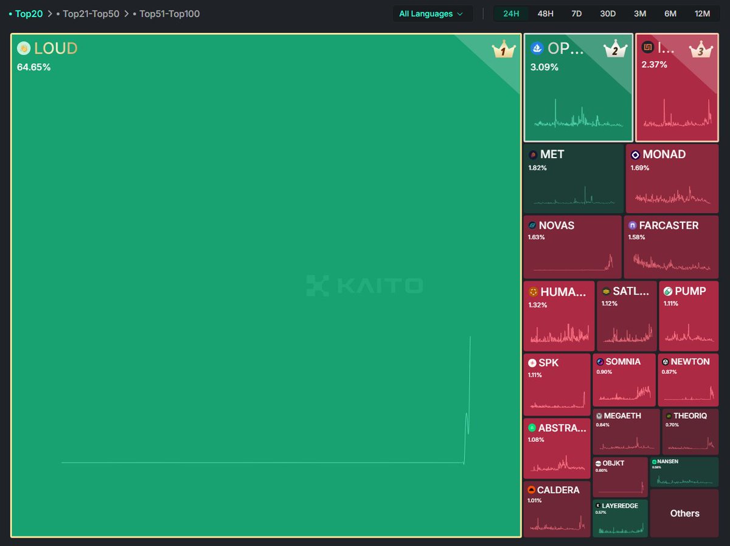Click the MONAD 1.69% value
This screenshot has width=730, height=546.
coord(639,167)
